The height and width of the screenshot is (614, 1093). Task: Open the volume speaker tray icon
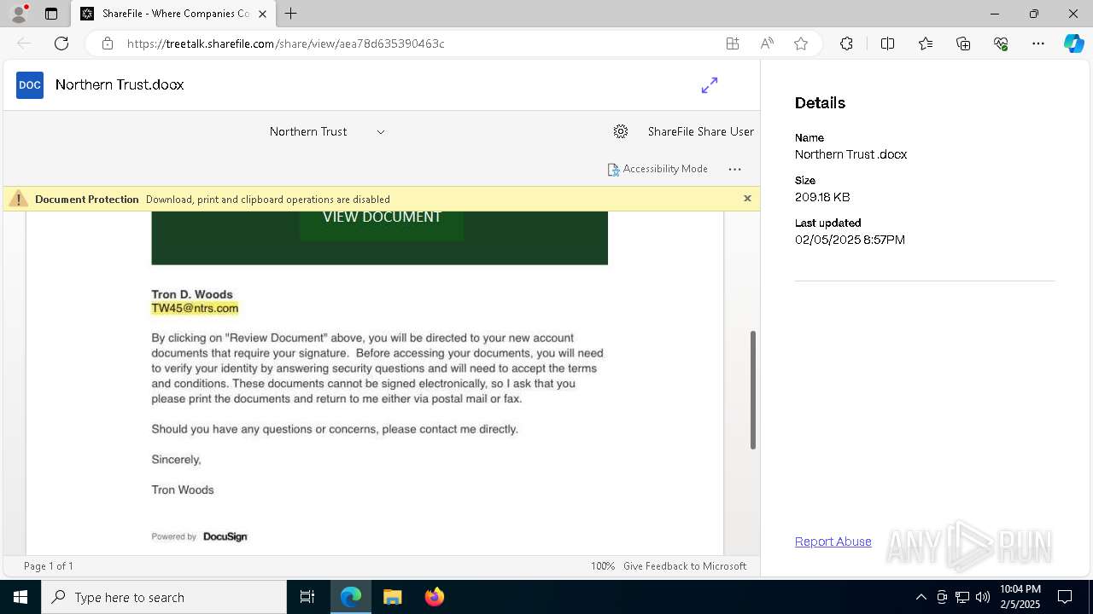point(983,597)
